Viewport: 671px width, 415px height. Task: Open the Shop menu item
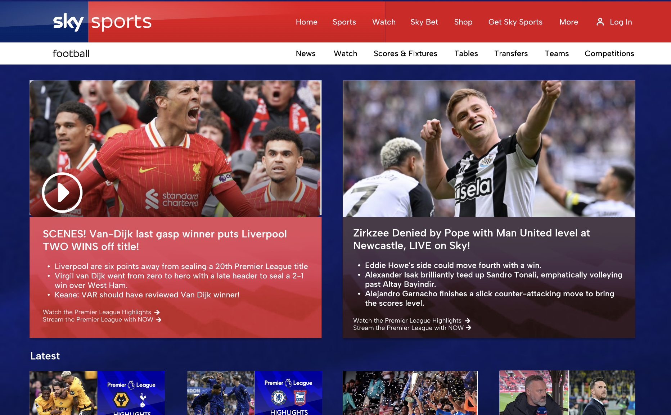coord(463,22)
